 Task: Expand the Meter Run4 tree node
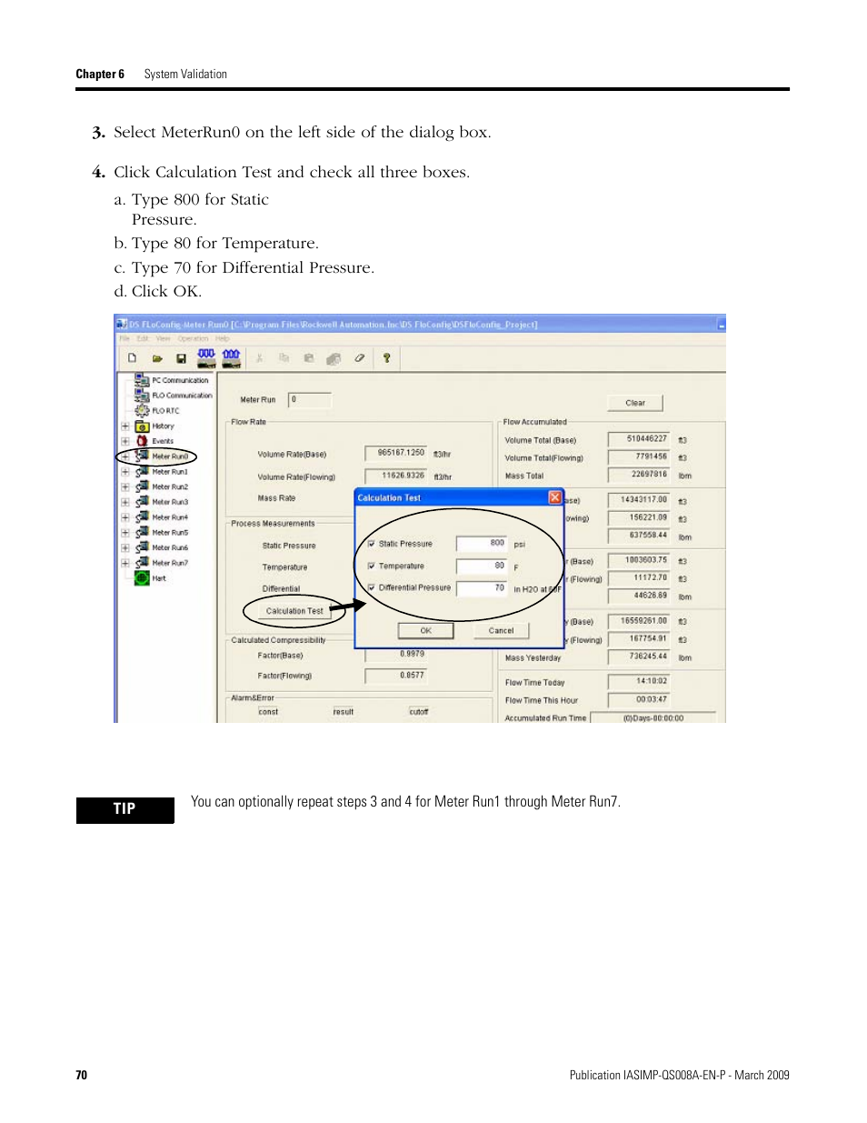[x=125, y=517]
